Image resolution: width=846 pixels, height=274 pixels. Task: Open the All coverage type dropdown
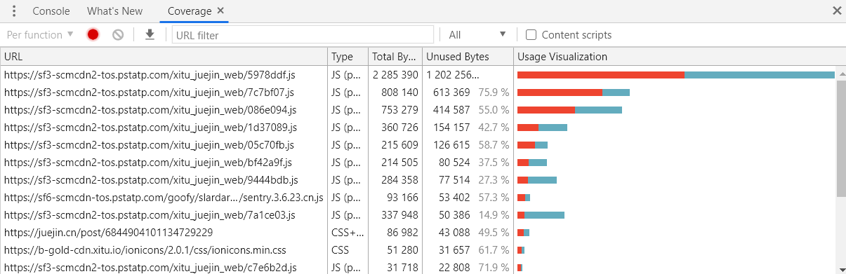(x=477, y=34)
